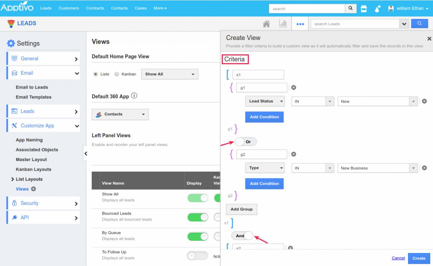Click the LEADS funnel icon
This screenshot has width=433, height=266.
coord(11,23)
